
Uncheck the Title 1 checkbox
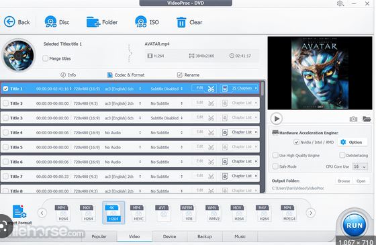click(6, 89)
